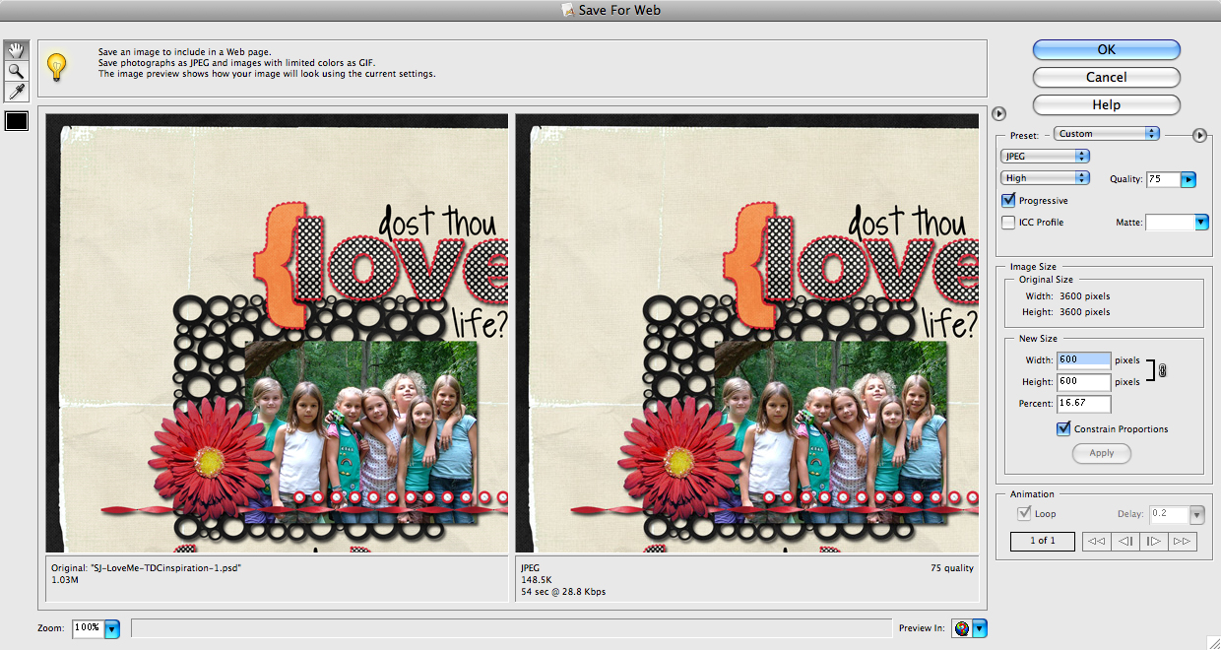Click the Help button
The height and width of the screenshot is (650, 1221).
(x=1106, y=104)
